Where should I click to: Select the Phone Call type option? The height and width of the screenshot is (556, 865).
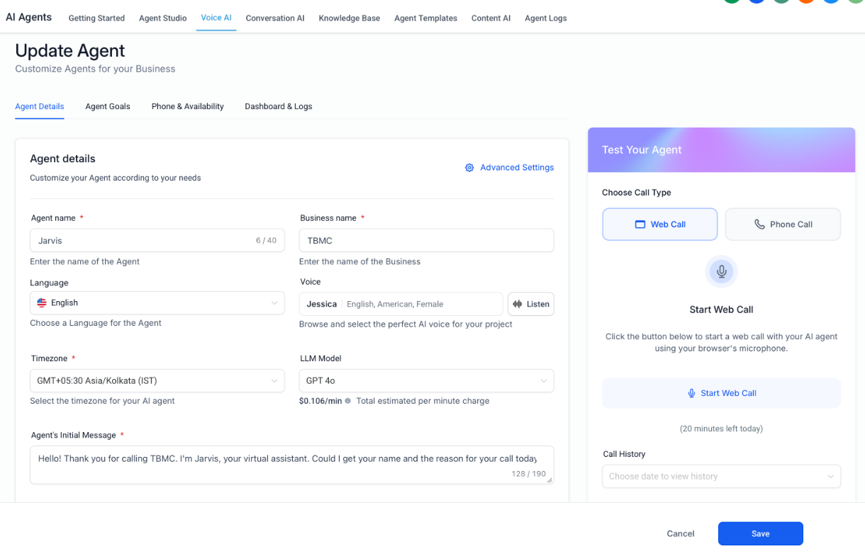click(x=783, y=225)
